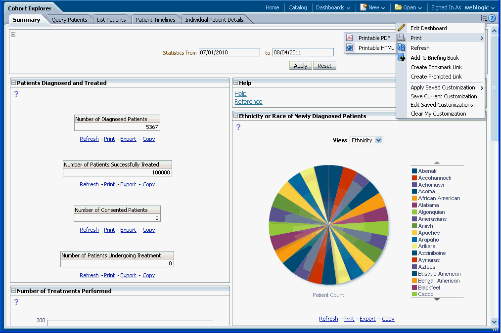Open the Reference link
This screenshot has height=333, width=501.
248,101
